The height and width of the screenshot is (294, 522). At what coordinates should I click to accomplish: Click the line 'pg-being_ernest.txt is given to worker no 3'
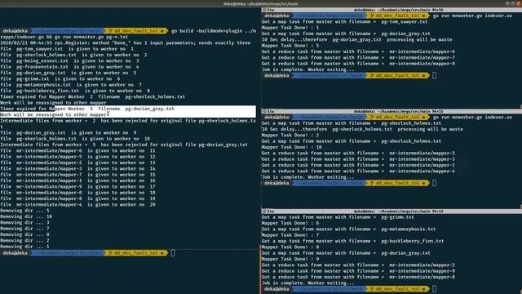[x=69, y=61]
